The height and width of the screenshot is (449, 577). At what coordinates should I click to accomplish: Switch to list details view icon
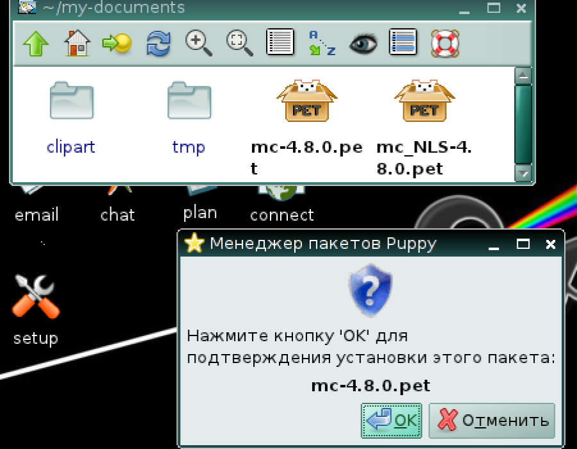(x=280, y=42)
